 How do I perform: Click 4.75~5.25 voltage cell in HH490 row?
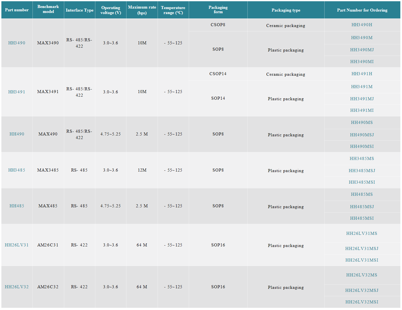[110, 134]
